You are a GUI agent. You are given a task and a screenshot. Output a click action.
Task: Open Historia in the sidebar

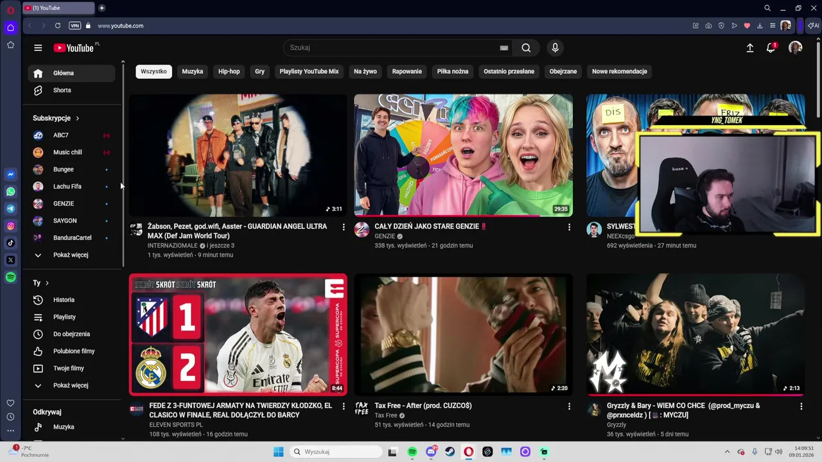[72, 300]
